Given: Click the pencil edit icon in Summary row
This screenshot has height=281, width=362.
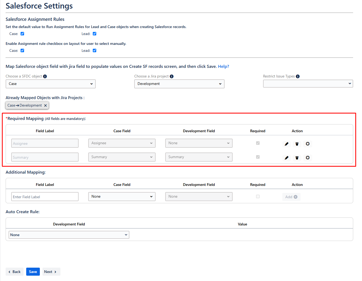Looking at the screenshot, I should pos(287,158).
